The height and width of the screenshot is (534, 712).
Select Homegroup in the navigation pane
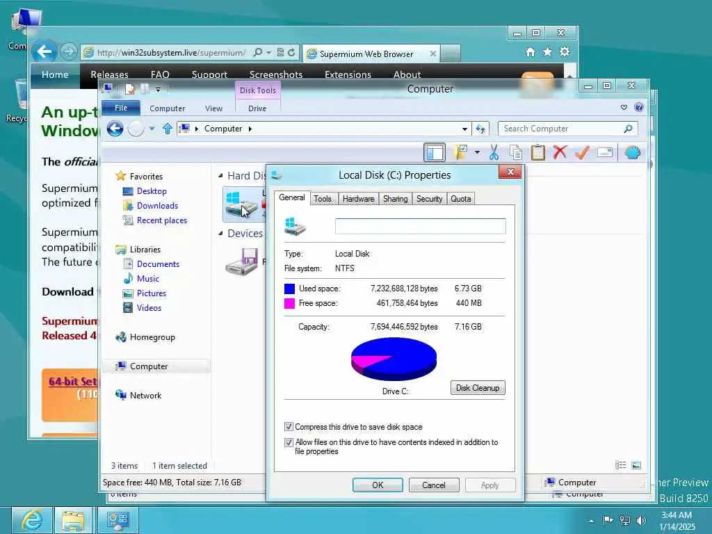click(152, 337)
